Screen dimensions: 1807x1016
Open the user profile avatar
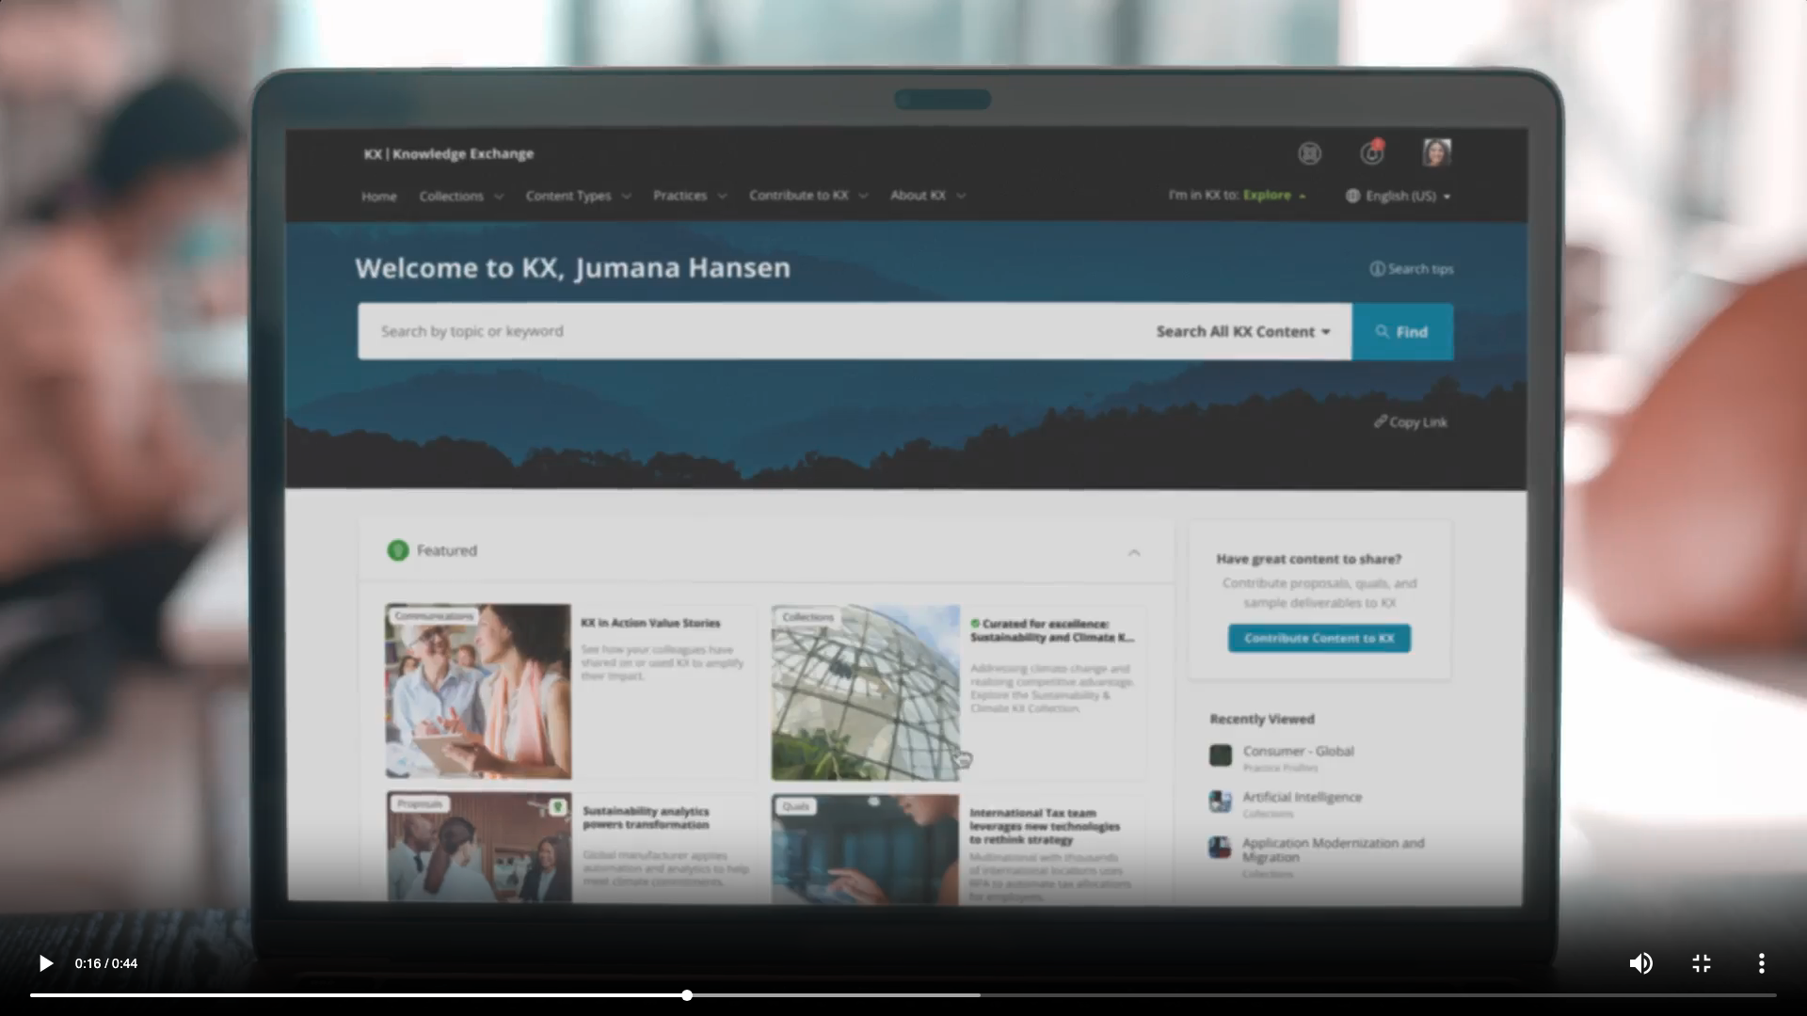click(x=1436, y=152)
